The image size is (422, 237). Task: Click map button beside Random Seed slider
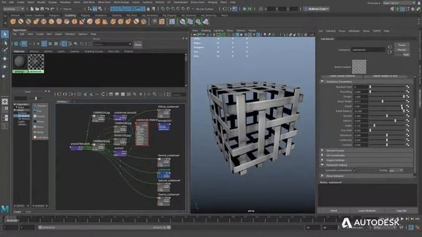coord(407,87)
